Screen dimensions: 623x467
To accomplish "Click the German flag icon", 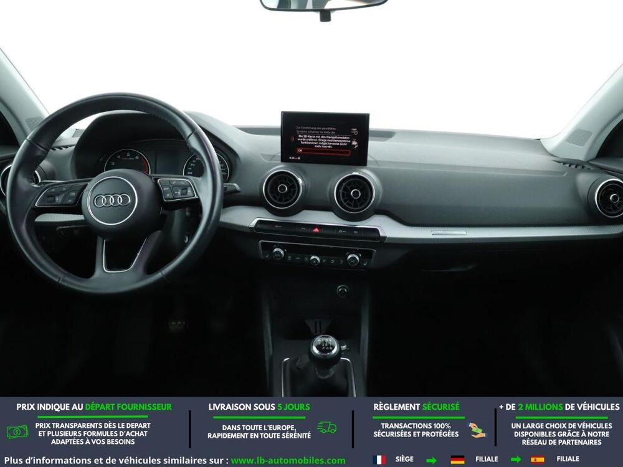I will 458,460.
